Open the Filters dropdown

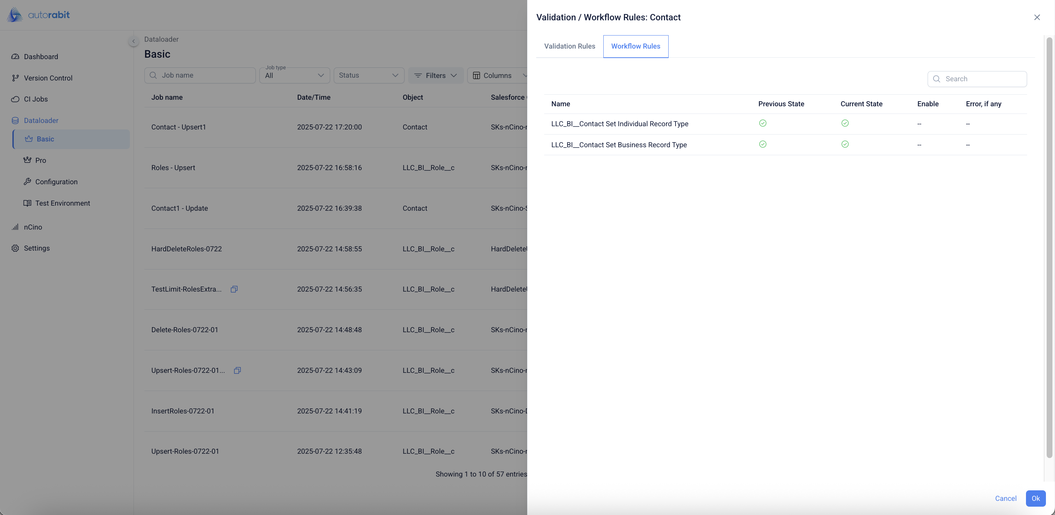(x=435, y=75)
